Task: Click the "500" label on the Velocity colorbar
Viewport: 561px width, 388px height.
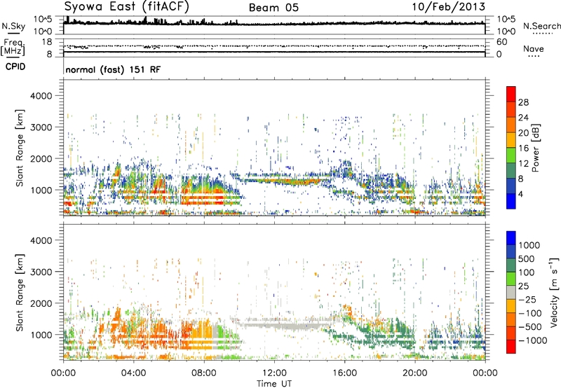Action: pos(527,258)
